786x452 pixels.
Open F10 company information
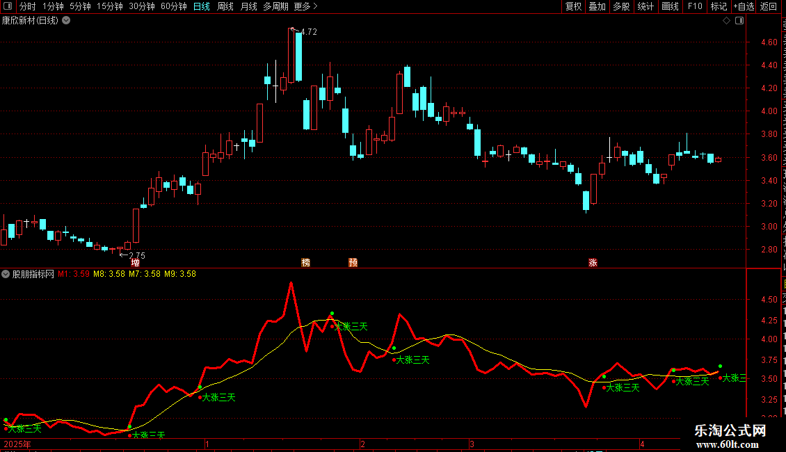tap(695, 6)
